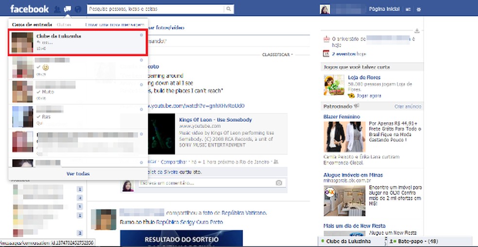Toggle read dot on smiley message row
Screen dimensions: 478x247
(x=141, y=60)
